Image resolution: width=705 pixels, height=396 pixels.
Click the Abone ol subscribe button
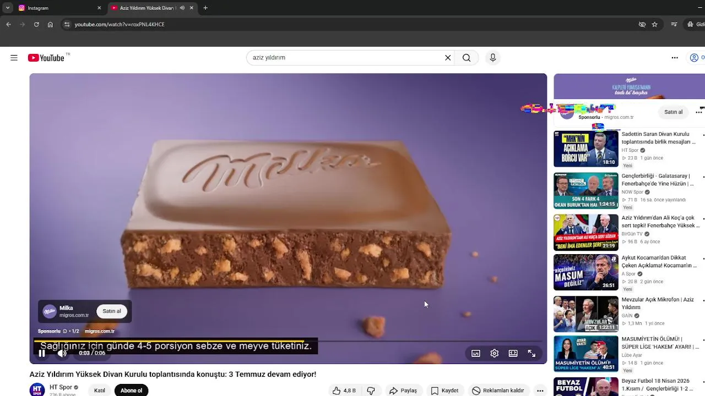[131, 391]
